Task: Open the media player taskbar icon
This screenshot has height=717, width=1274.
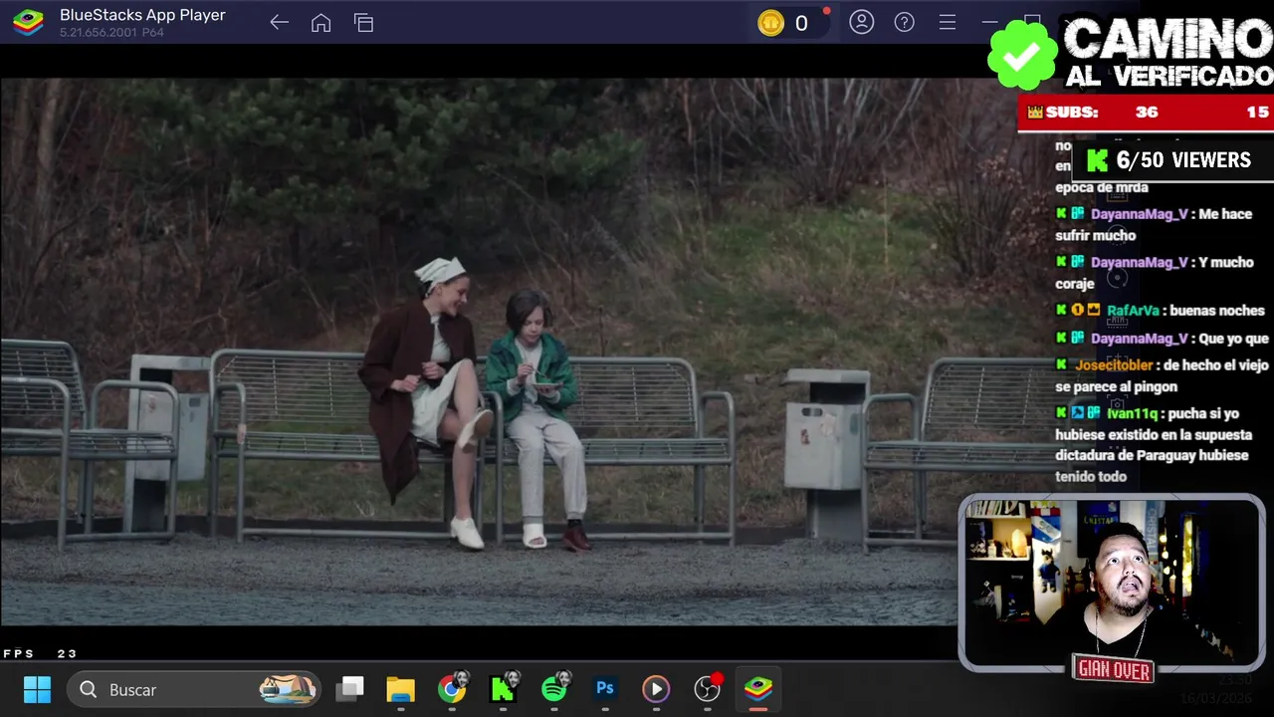Action: (x=656, y=689)
